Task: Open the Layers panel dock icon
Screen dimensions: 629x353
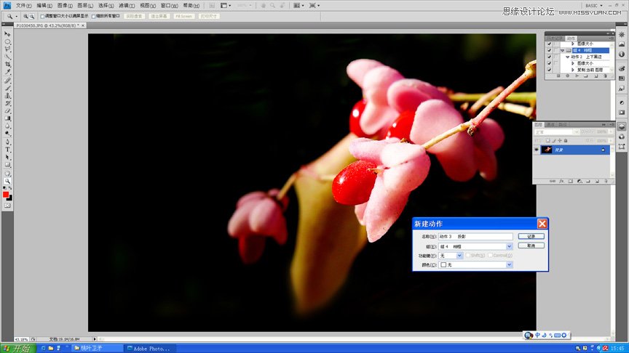Action: pyautogui.click(x=622, y=126)
